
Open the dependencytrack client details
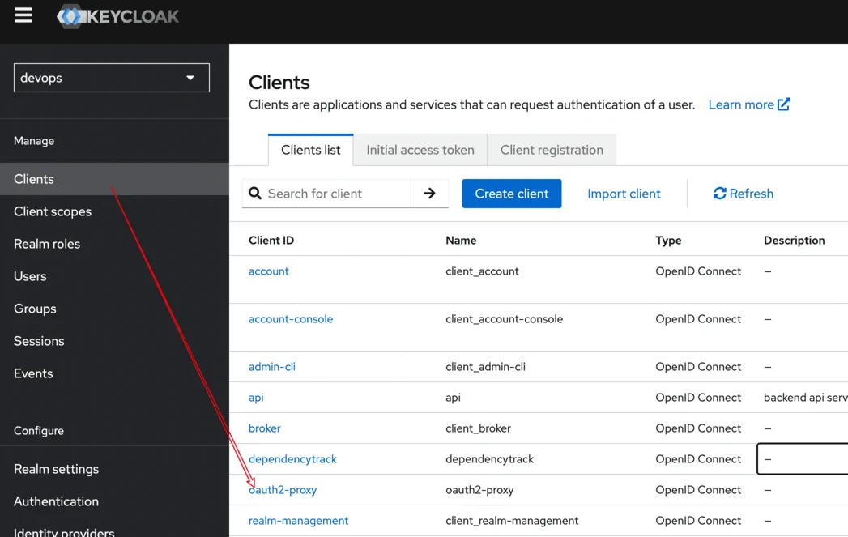(293, 458)
